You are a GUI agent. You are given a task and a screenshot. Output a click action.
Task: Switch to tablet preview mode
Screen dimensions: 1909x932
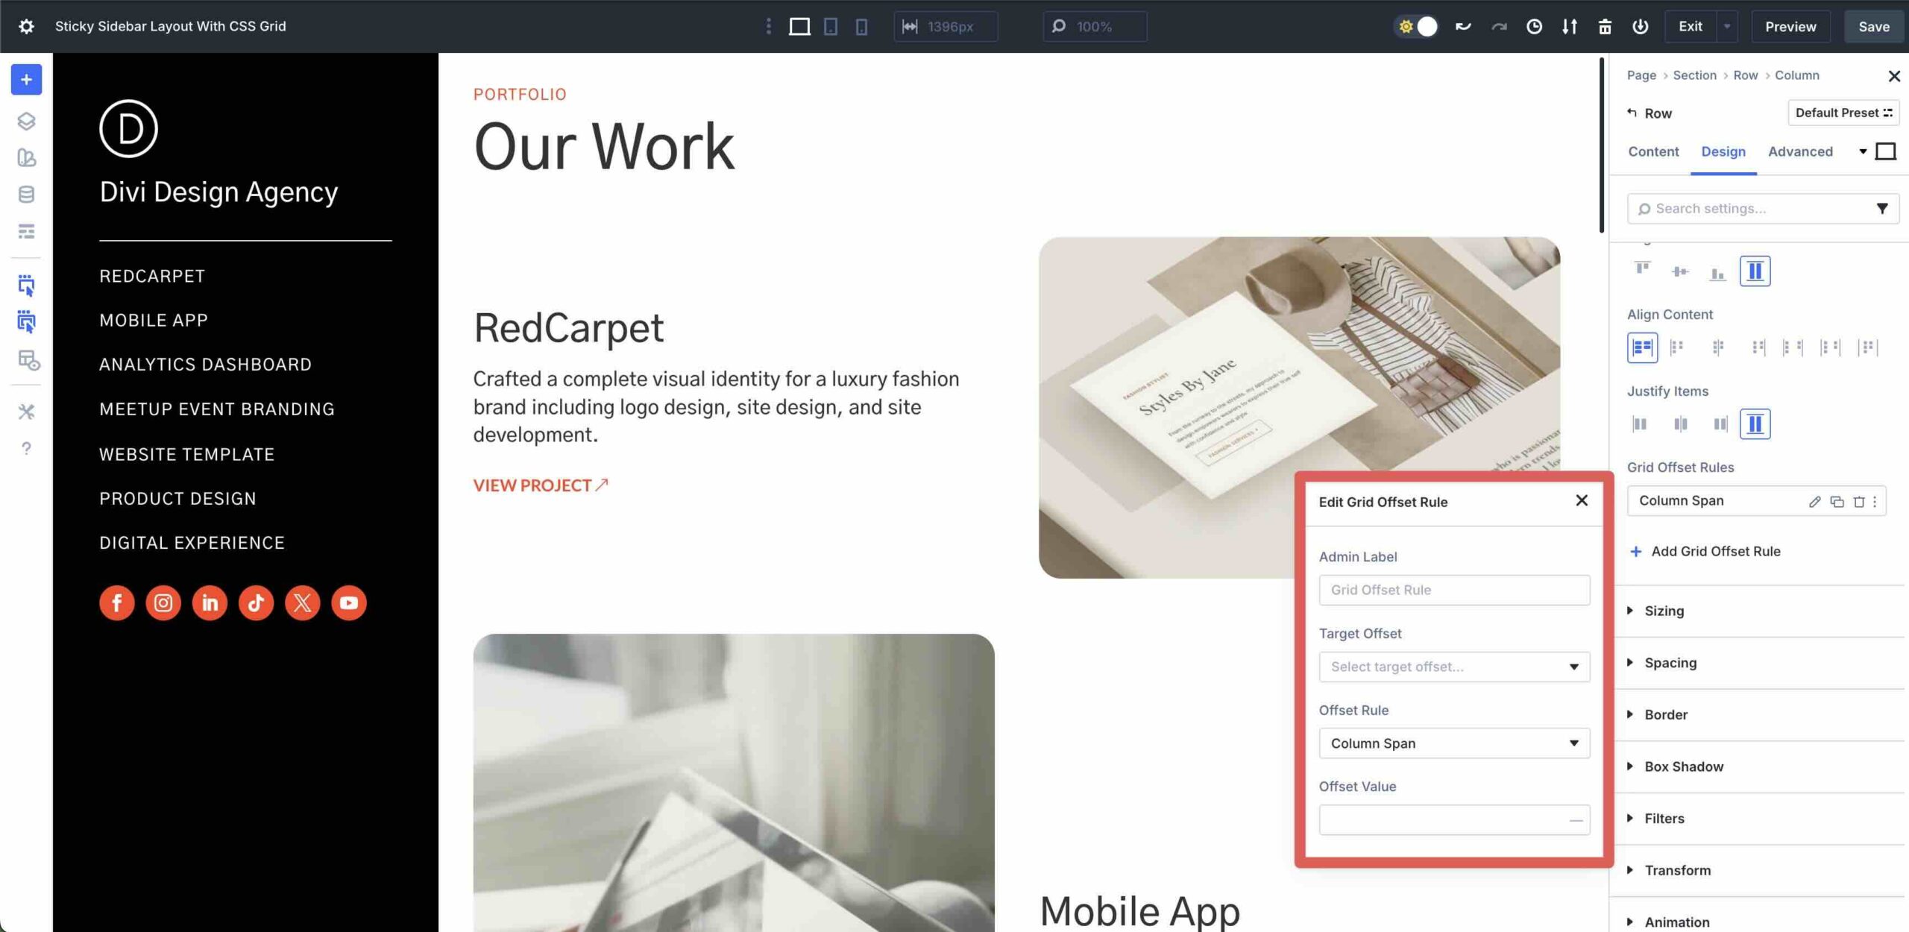(830, 26)
